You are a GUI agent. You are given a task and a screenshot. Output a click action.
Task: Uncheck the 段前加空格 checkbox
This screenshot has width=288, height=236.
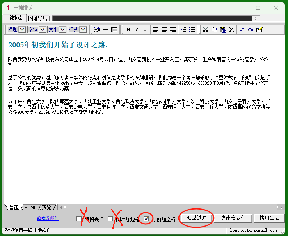(x=146, y=218)
